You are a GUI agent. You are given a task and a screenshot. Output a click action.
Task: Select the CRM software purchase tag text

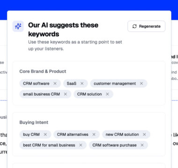114,145
